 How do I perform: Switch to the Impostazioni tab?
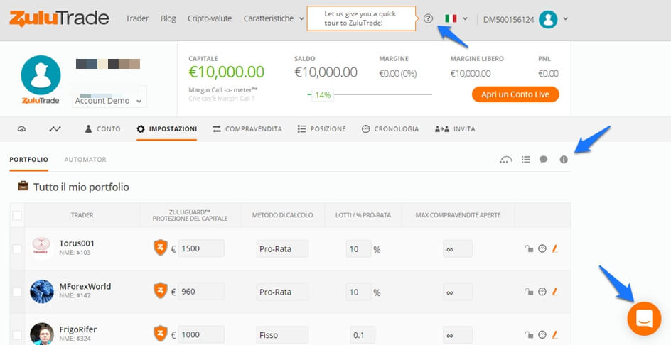click(x=167, y=128)
